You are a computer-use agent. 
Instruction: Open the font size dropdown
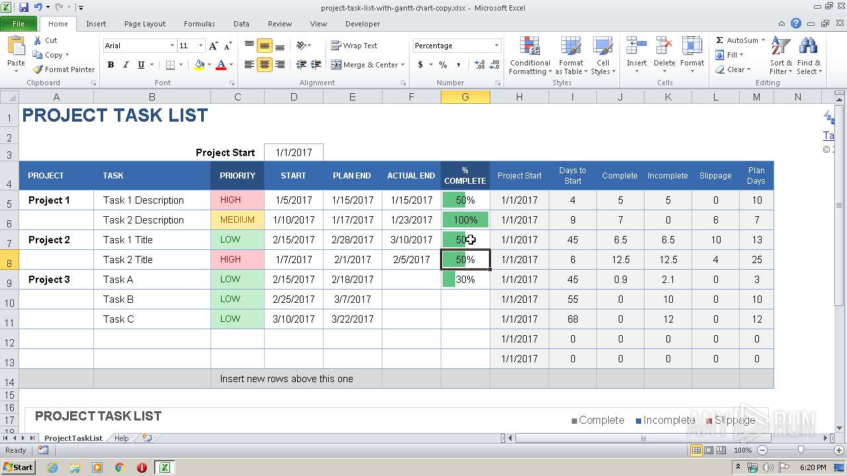[201, 46]
